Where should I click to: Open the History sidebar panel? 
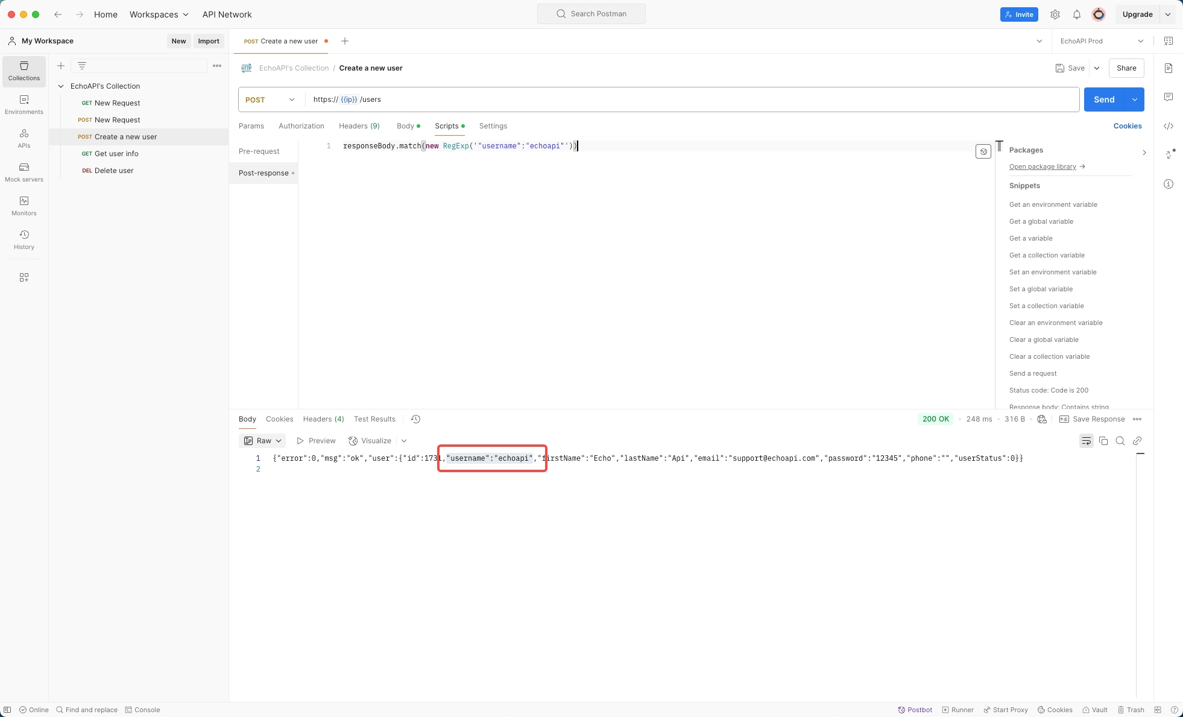[x=24, y=240]
